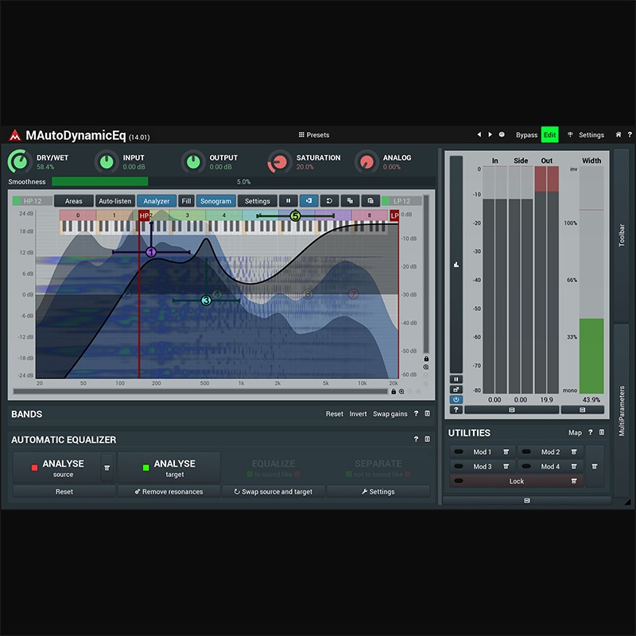Image resolution: width=636 pixels, height=636 pixels.
Task: Select band node 3 on the graph
Action: (x=206, y=301)
